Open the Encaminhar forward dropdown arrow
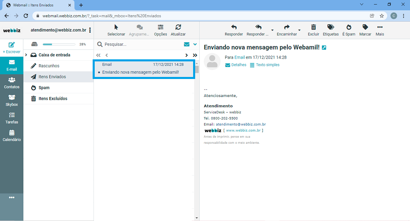The width and height of the screenshot is (410, 221). pos(299,30)
